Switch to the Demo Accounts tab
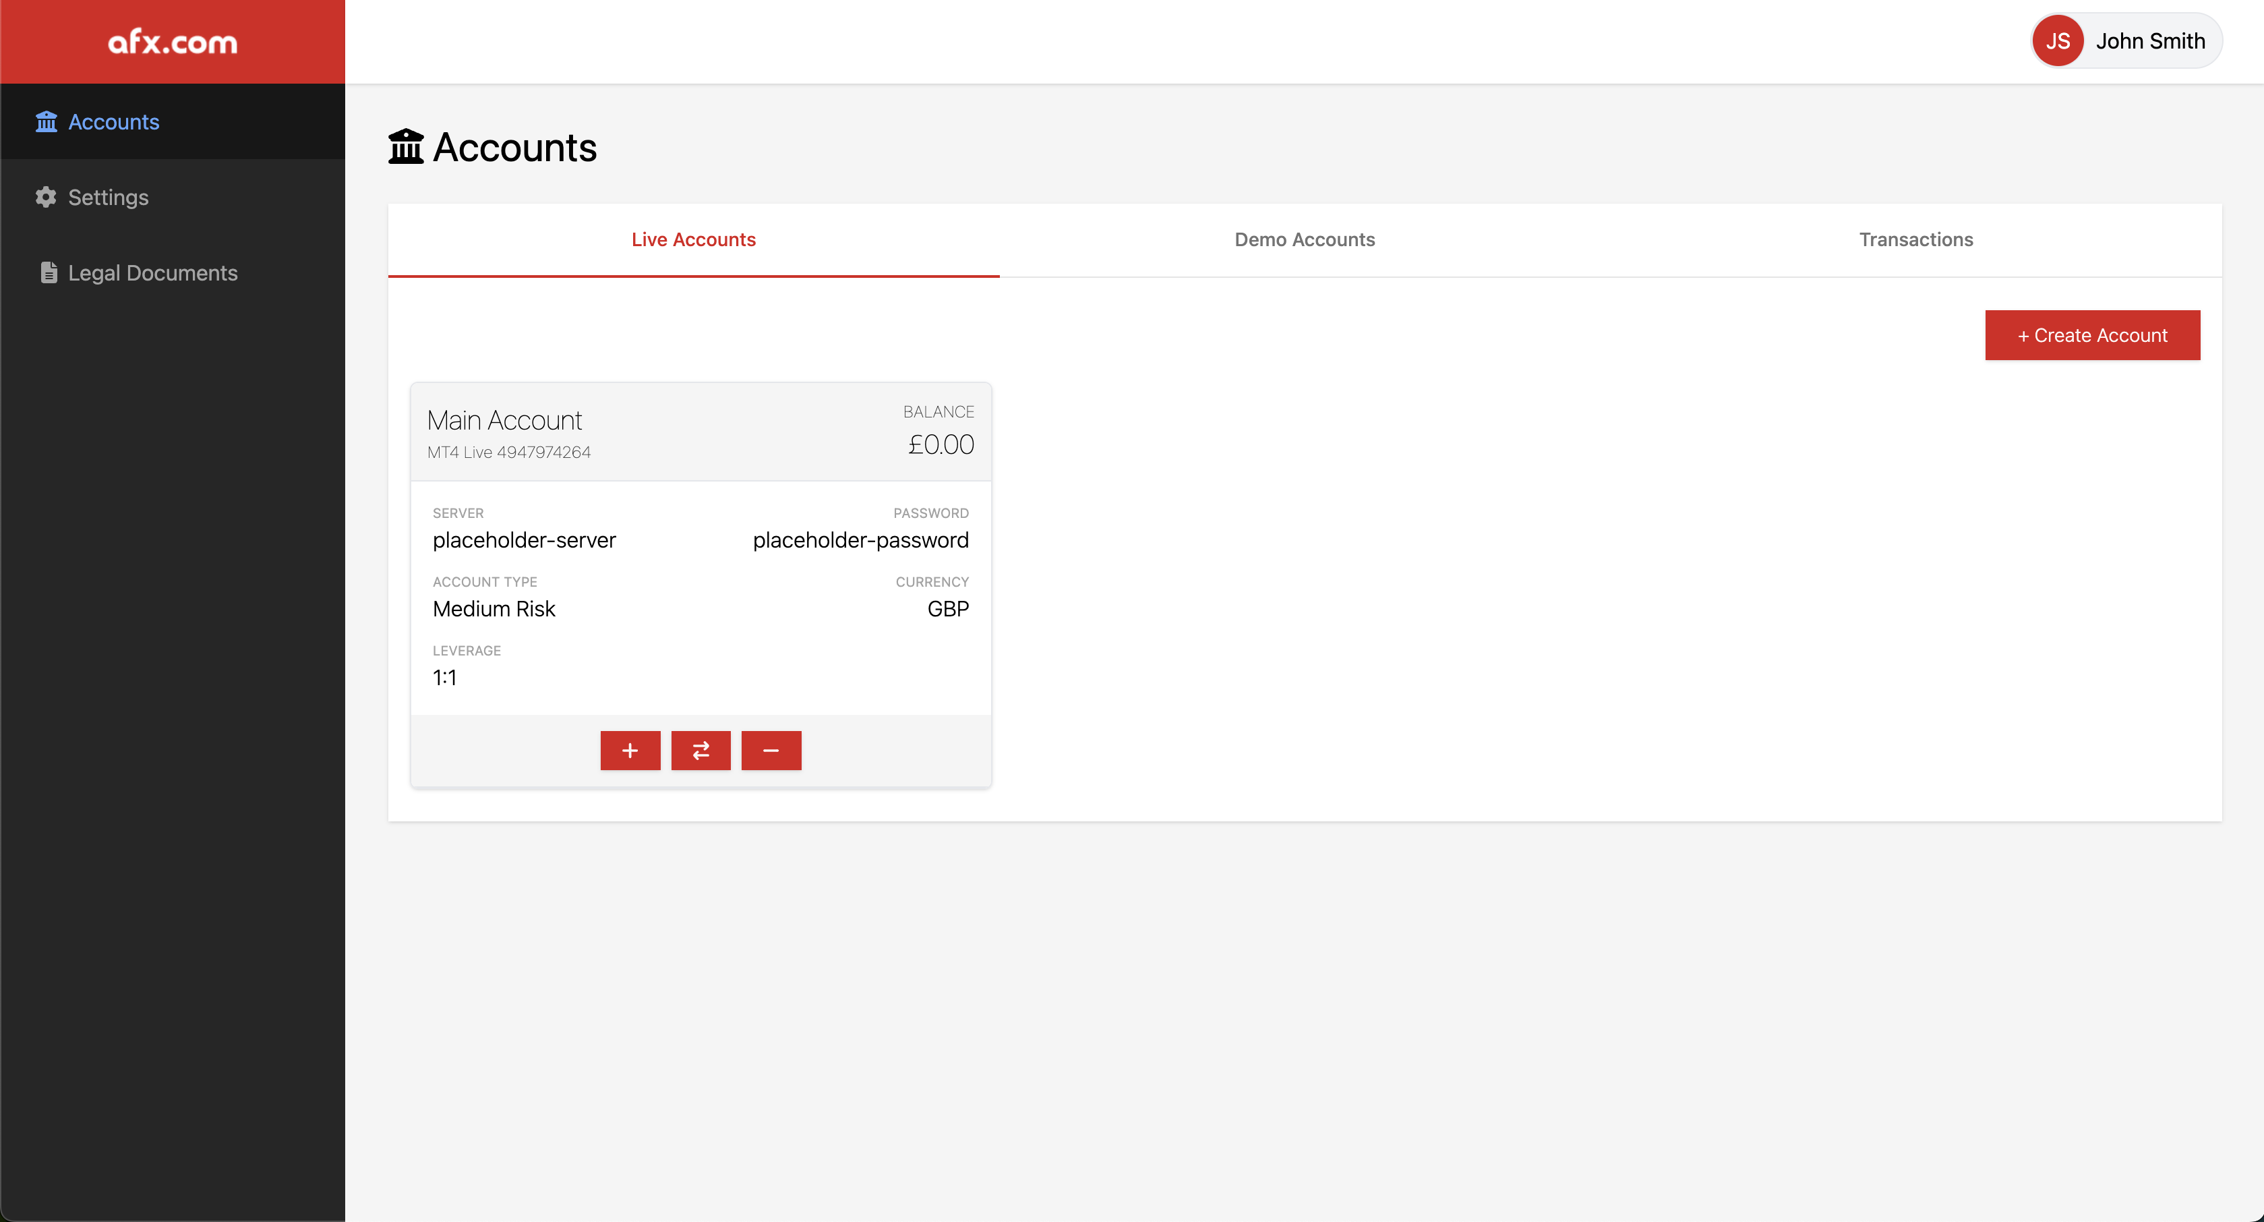 (x=1304, y=238)
